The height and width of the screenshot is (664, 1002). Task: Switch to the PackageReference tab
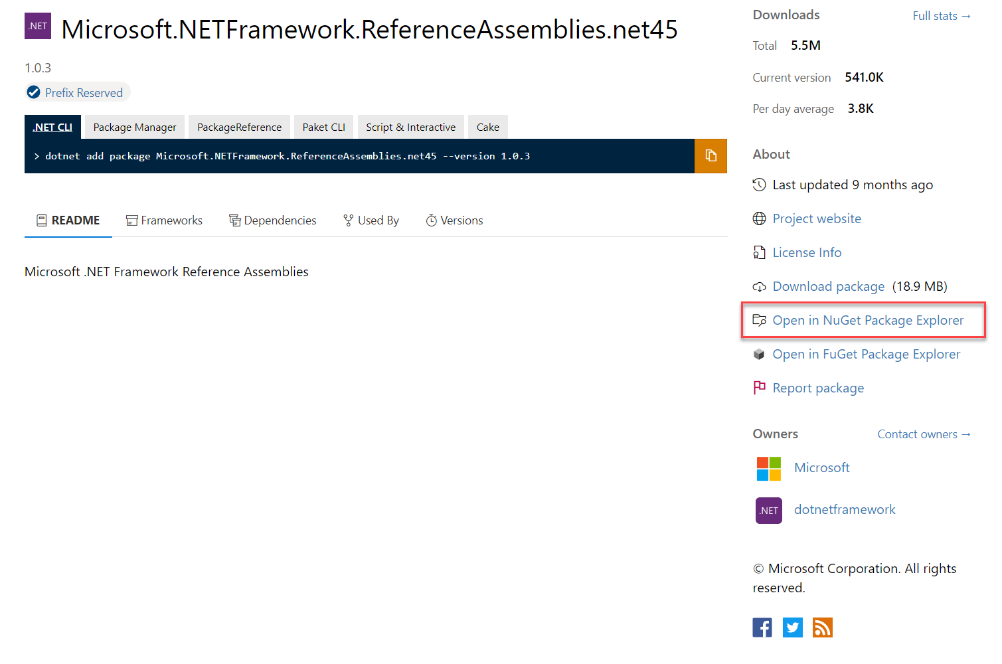[x=239, y=127]
